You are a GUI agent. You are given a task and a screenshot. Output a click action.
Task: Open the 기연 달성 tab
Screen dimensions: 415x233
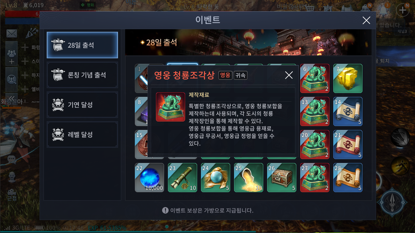82,105
